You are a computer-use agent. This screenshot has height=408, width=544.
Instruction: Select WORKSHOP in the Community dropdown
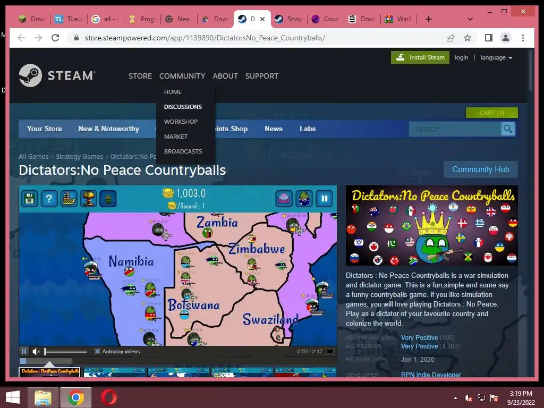[x=181, y=122]
